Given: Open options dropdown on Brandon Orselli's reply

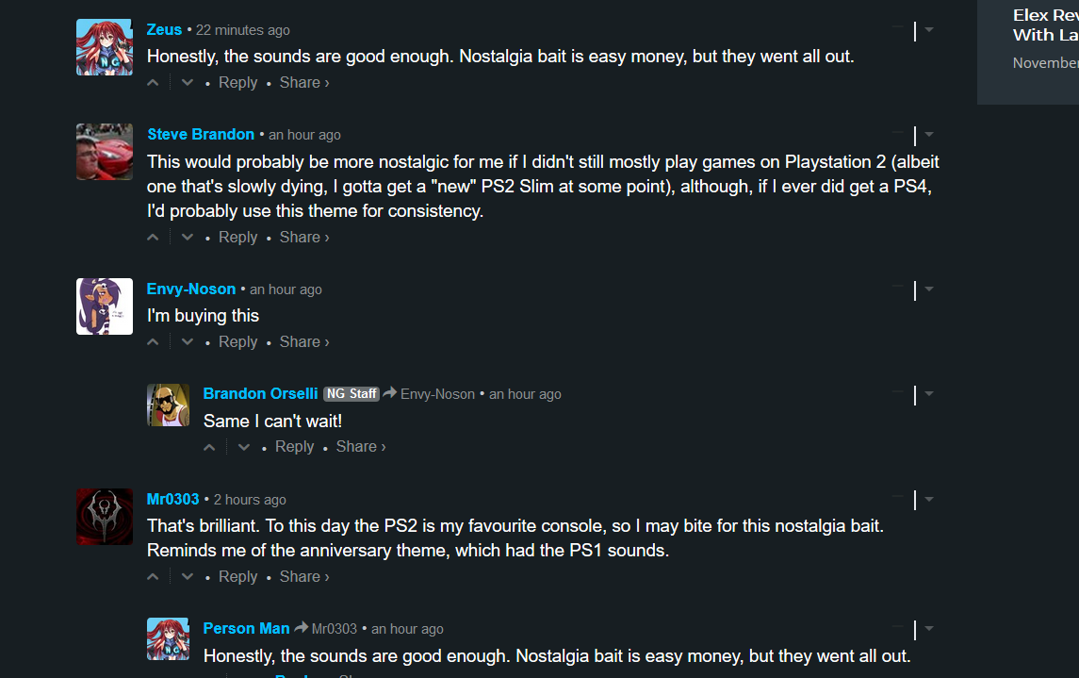Looking at the screenshot, I should [929, 394].
